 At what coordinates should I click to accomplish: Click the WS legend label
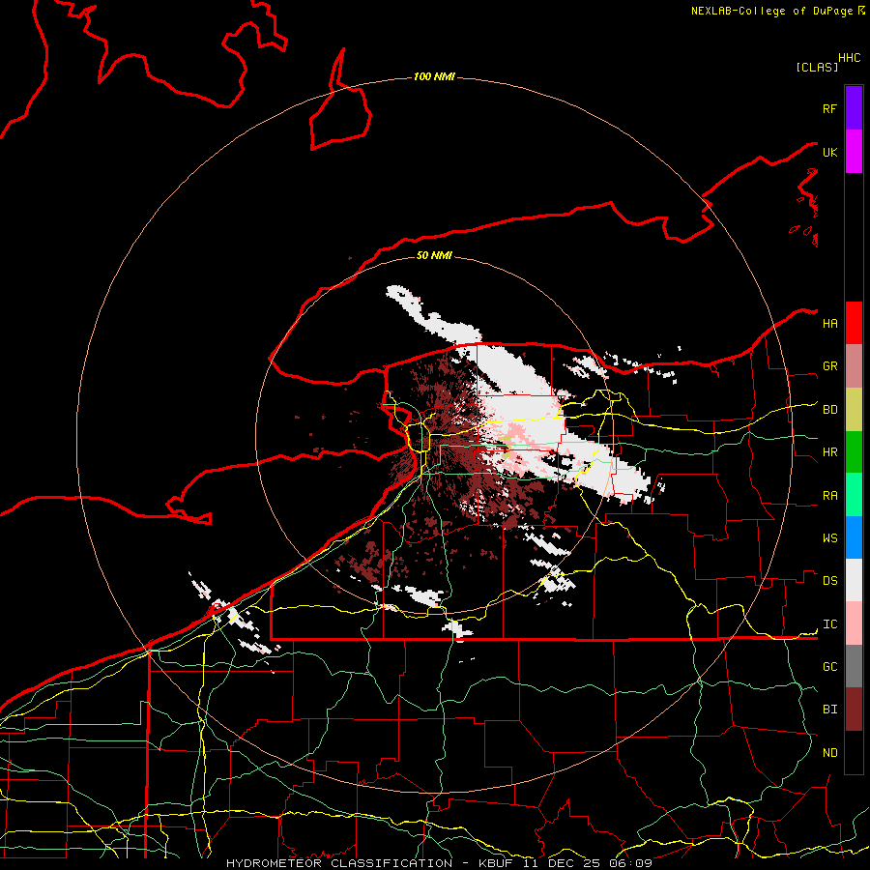click(829, 538)
